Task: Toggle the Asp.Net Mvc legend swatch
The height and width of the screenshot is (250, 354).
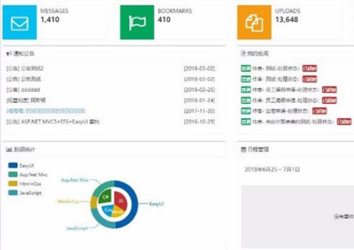Action: pyautogui.click(x=13, y=174)
